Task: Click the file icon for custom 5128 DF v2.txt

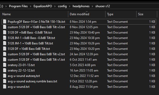Action: click(x=5, y=54)
